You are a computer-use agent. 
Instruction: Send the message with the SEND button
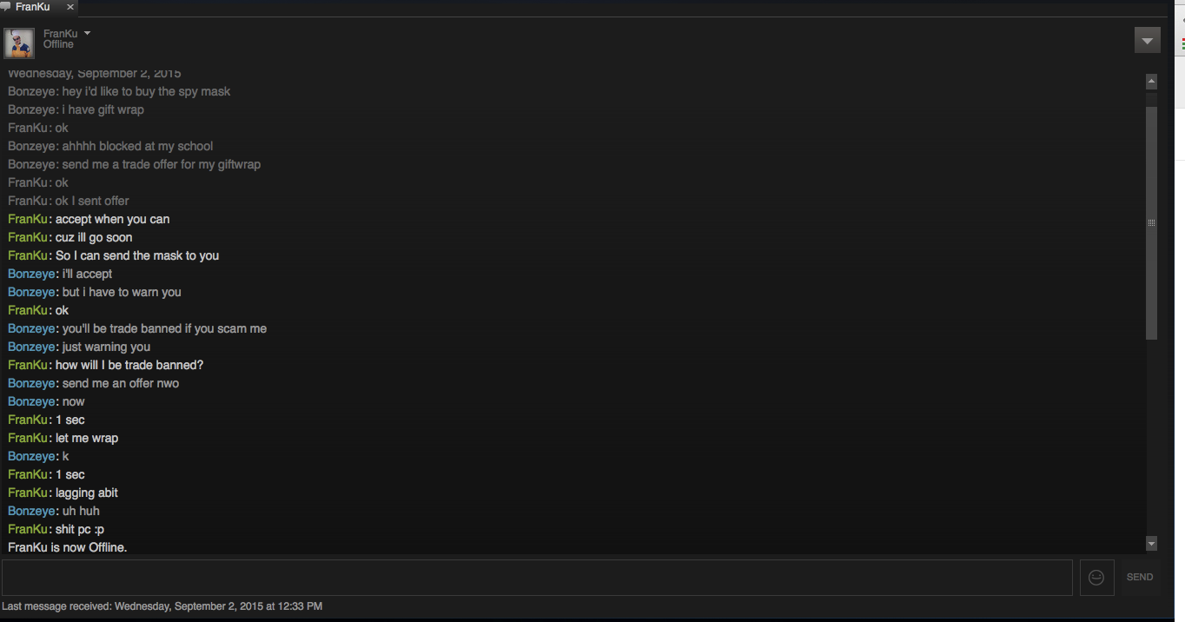pos(1140,577)
